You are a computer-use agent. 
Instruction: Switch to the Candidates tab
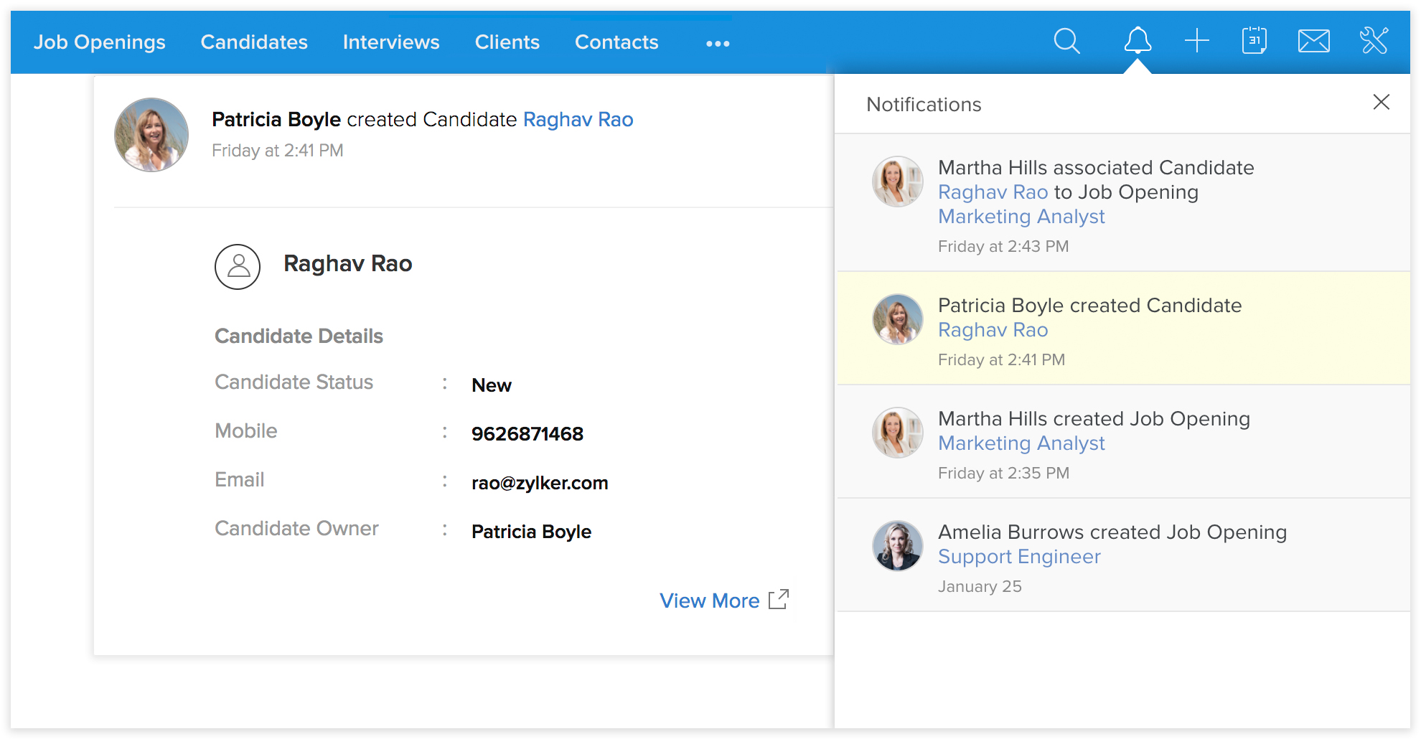click(x=254, y=42)
